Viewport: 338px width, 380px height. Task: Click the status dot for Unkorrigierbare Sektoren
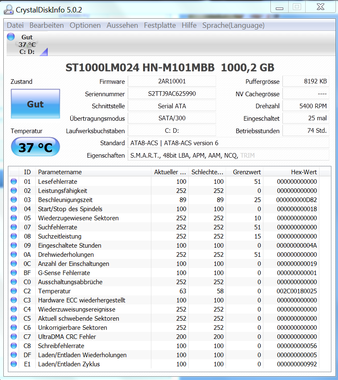14,327
